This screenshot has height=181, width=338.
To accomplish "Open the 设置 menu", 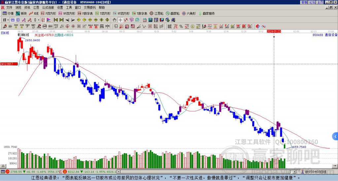I will pos(60,8).
